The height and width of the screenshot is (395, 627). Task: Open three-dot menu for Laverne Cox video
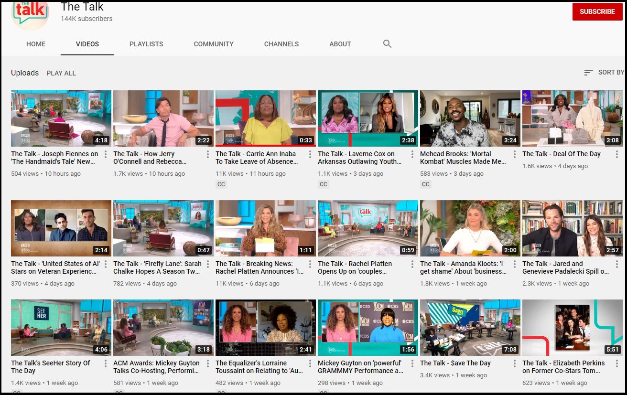pyautogui.click(x=412, y=154)
